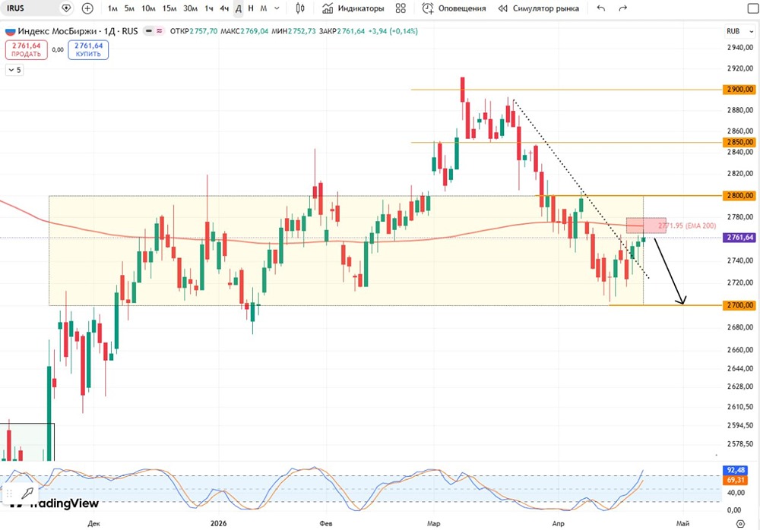Select the 2850,00 horizontal line label
Screen dimensions: 760x530
739,143
